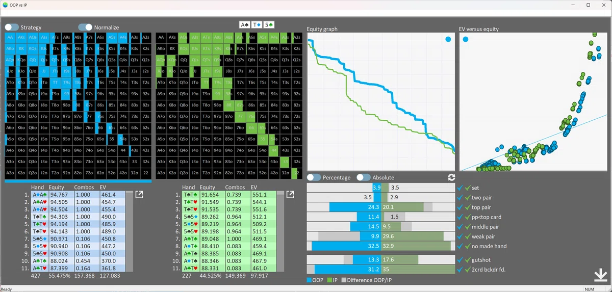This screenshot has width=612, height=292.
Task: Sort the OOP table by Combos column
Action: point(84,188)
